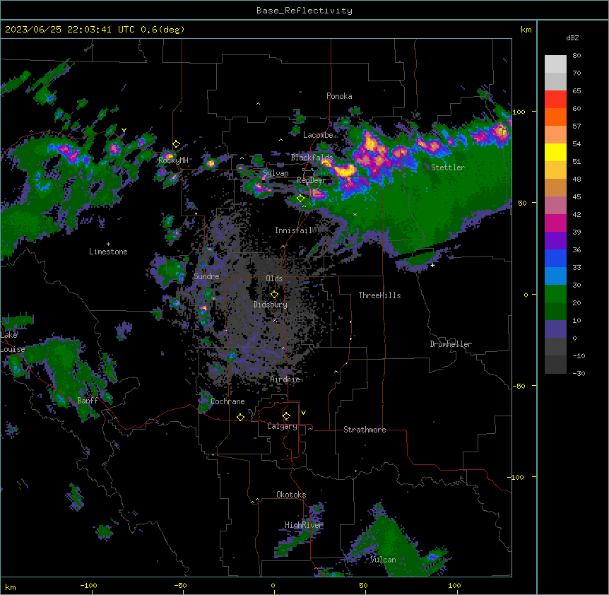609x595 pixels.
Task: Select the purple 36-39 dBZ legend swatch
Action: click(x=555, y=241)
